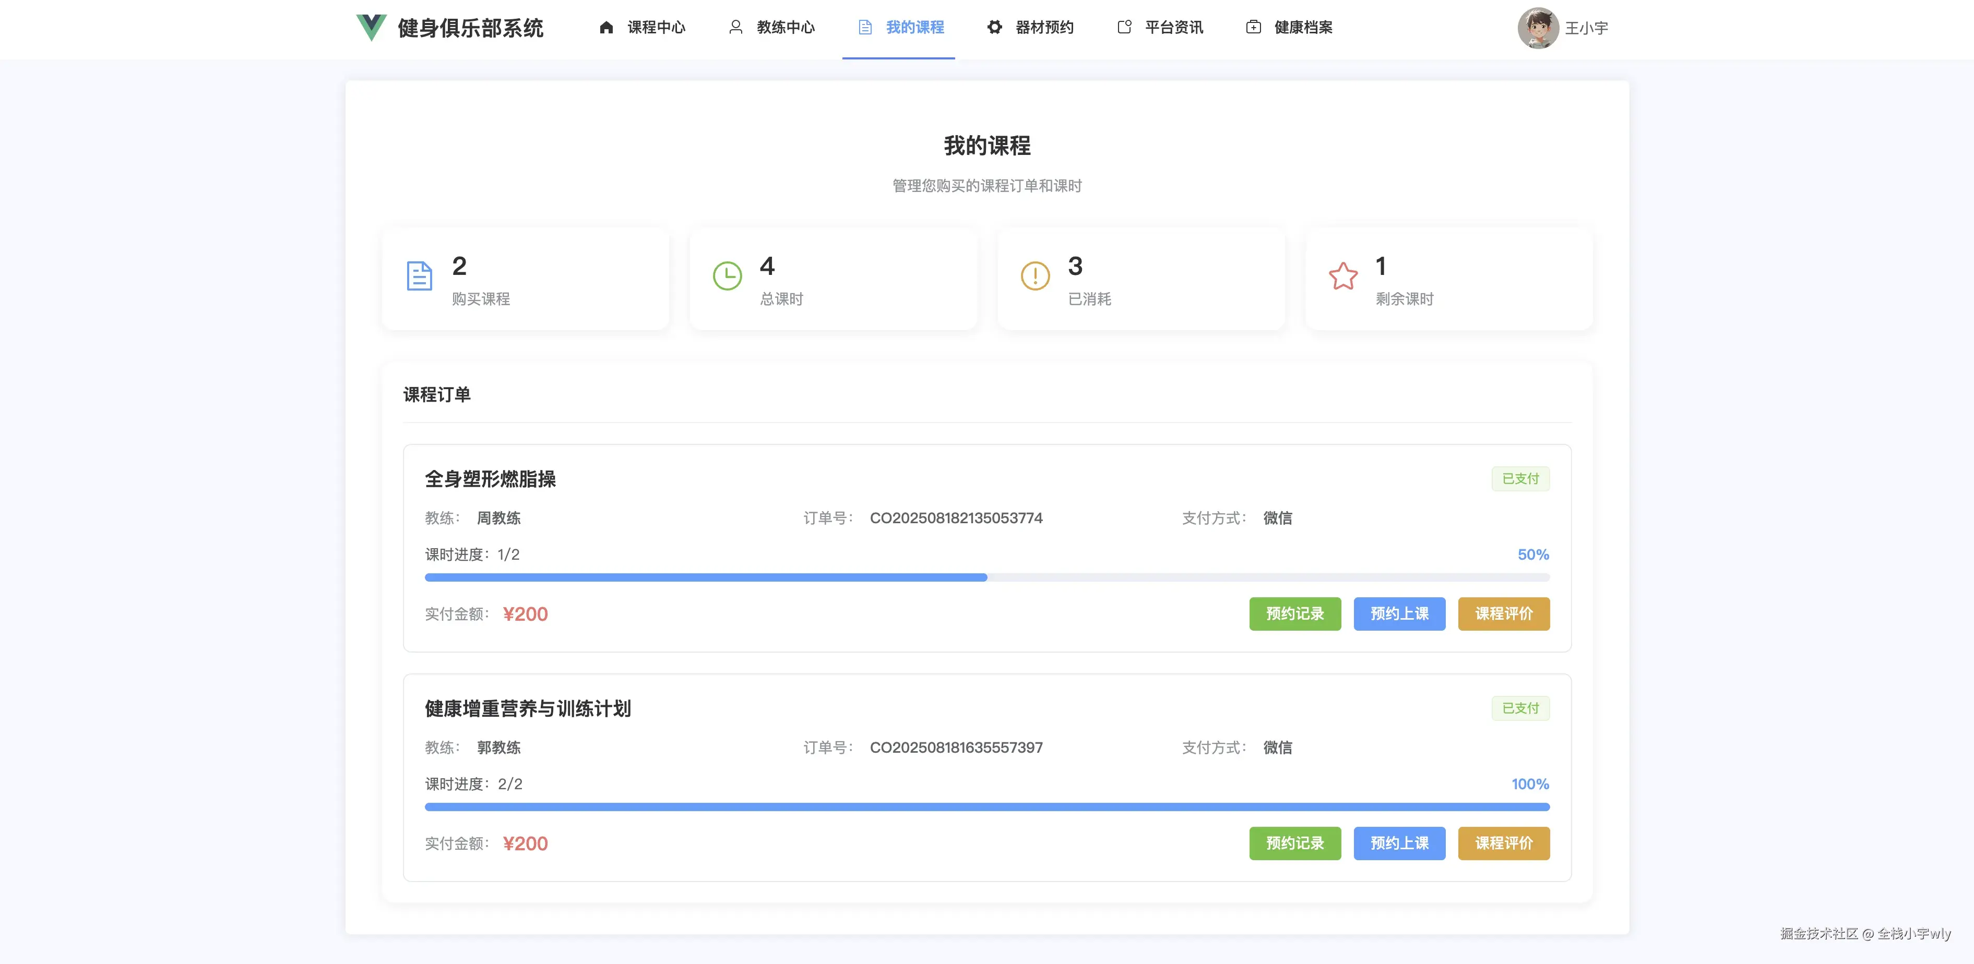Click the document icon in 购买课程 card
This screenshot has height=964, width=1974.
click(x=419, y=276)
